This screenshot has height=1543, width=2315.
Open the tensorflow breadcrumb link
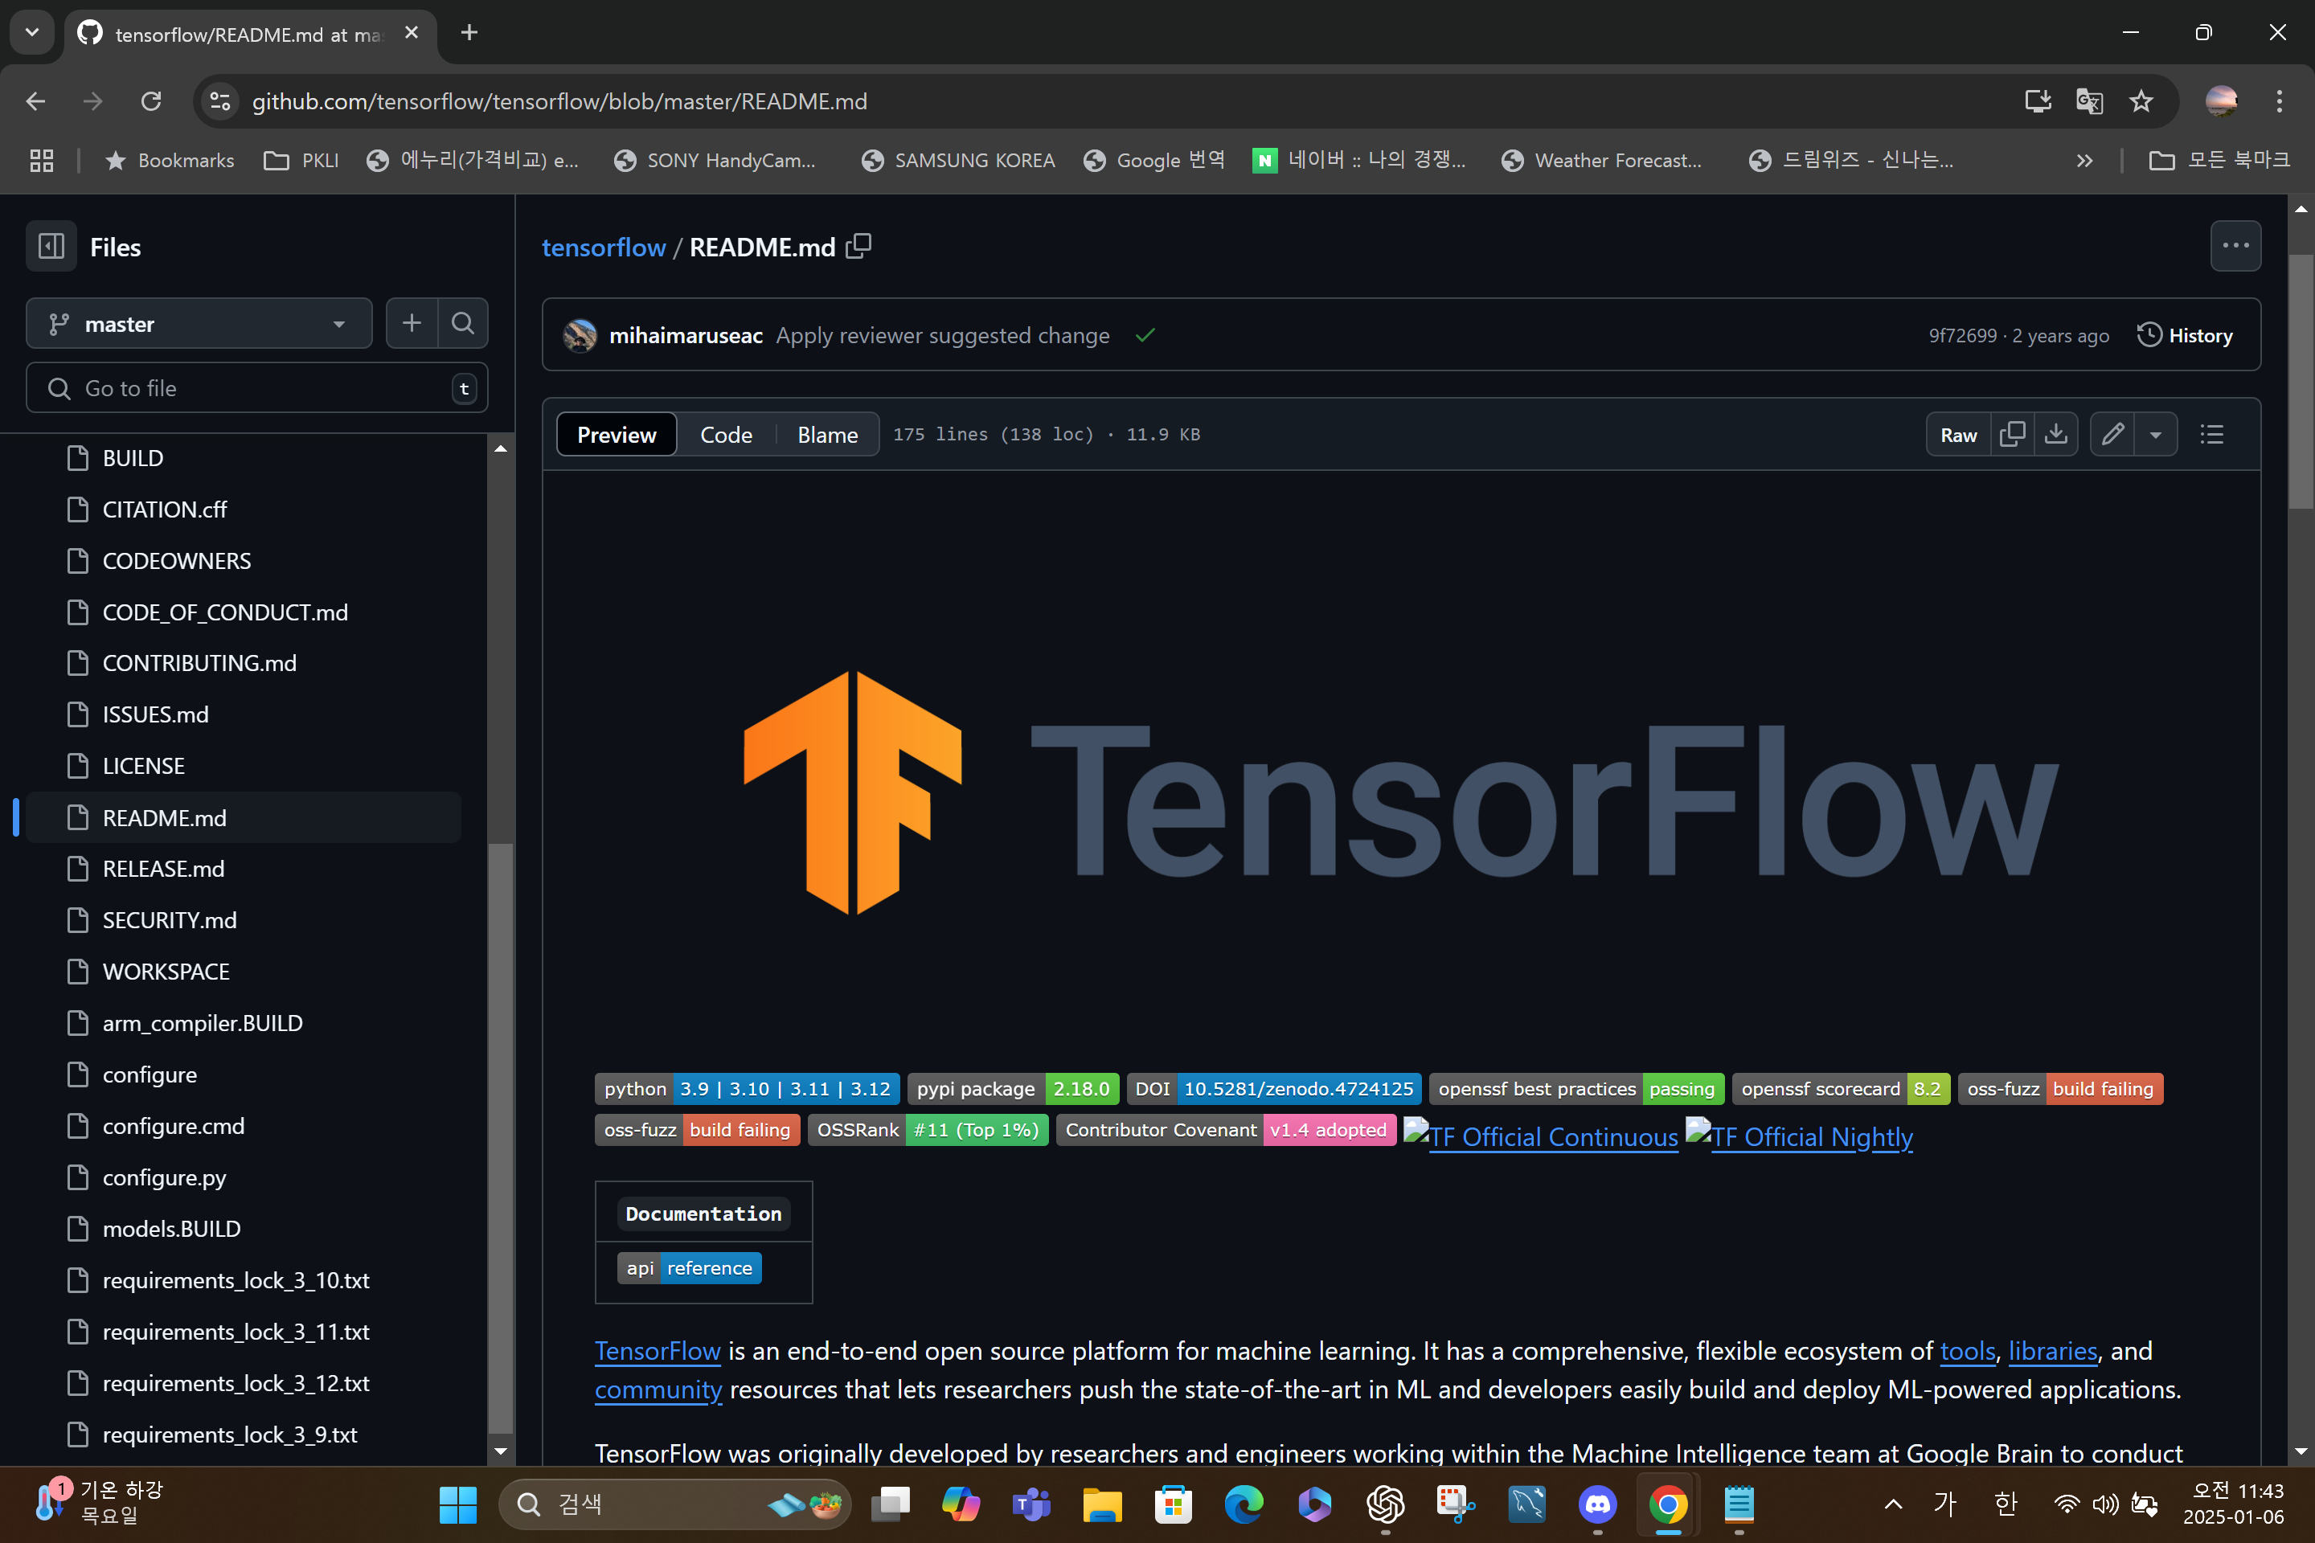pos(604,247)
